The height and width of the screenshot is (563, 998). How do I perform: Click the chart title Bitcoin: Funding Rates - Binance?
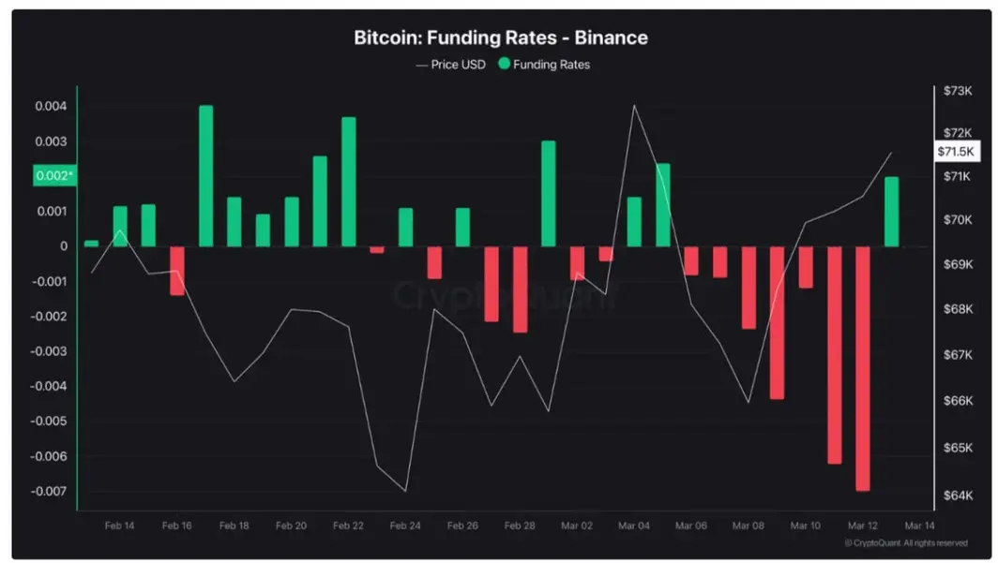[x=500, y=37]
